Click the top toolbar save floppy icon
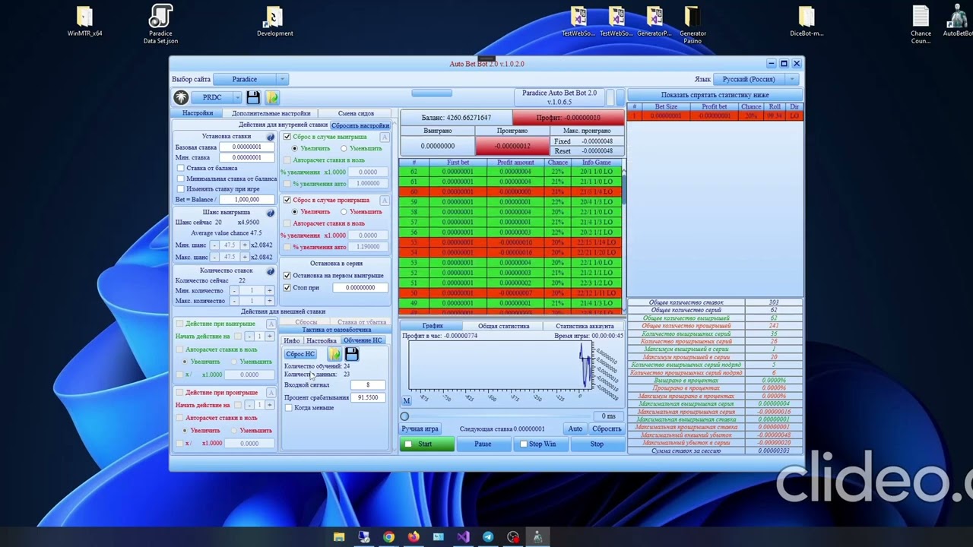973x547 pixels. click(253, 97)
